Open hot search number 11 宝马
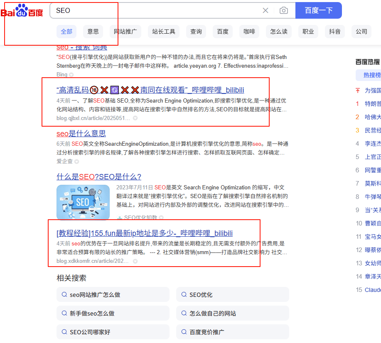This screenshot has width=381, height=343. (373, 237)
